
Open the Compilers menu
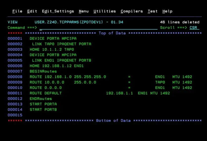pyautogui.click(x=132, y=11)
